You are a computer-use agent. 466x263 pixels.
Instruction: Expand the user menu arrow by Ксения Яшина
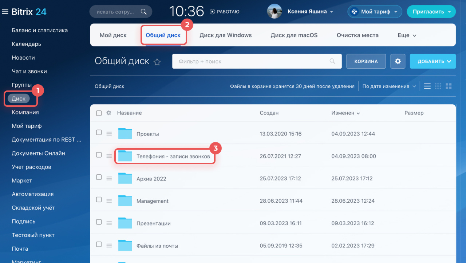click(332, 12)
